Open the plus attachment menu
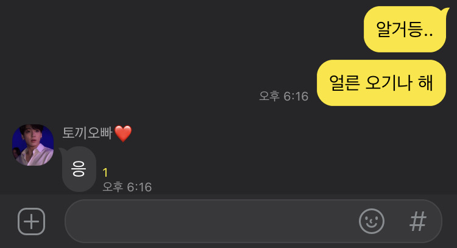Image resolution: width=457 pixels, height=248 pixels. click(32, 221)
